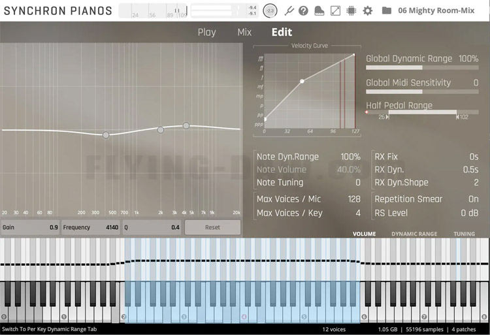Select the middle EQ band node at 2k
Image resolution: width=490 pixels, height=335 pixels.
(160, 130)
